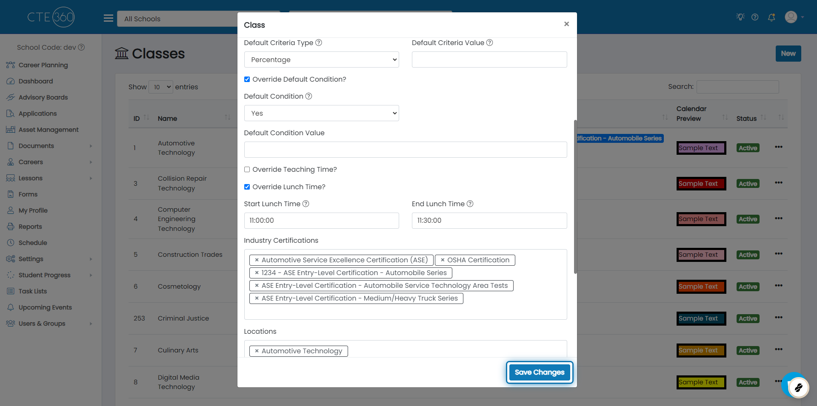
Task: Click help icon beside Start Lunch Time
Action: coord(306,204)
